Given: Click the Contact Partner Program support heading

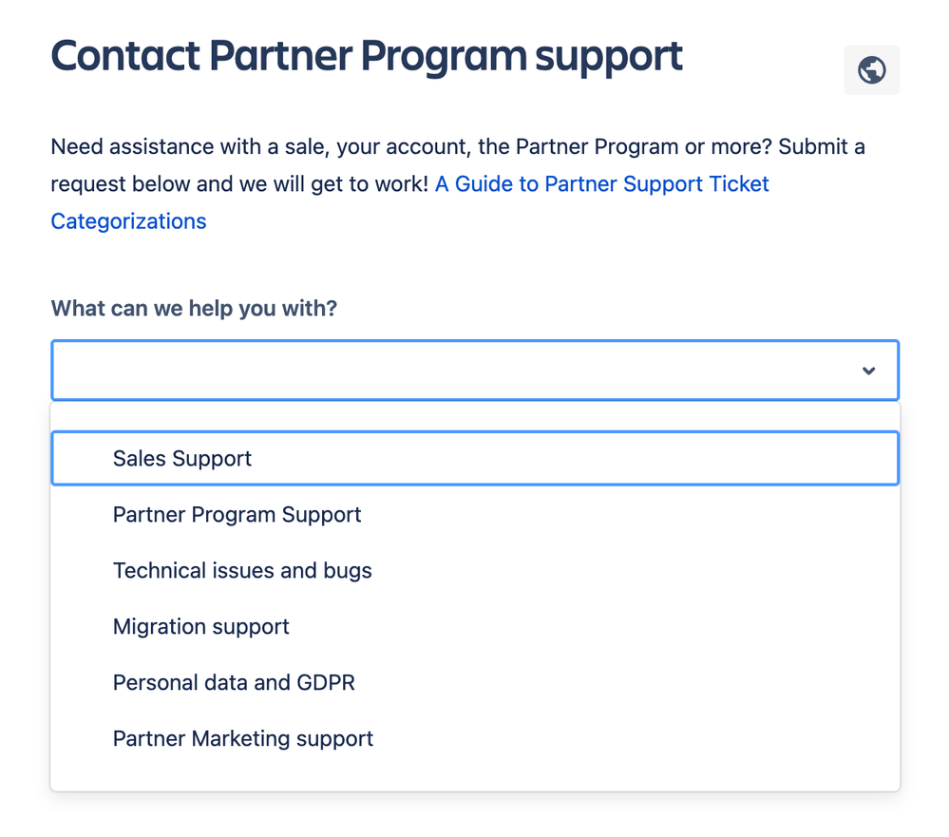Looking at the screenshot, I should [367, 57].
